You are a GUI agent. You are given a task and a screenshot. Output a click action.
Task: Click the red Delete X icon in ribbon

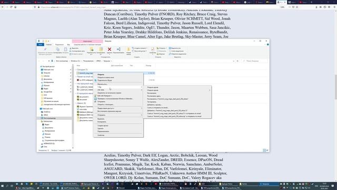[110, 50]
